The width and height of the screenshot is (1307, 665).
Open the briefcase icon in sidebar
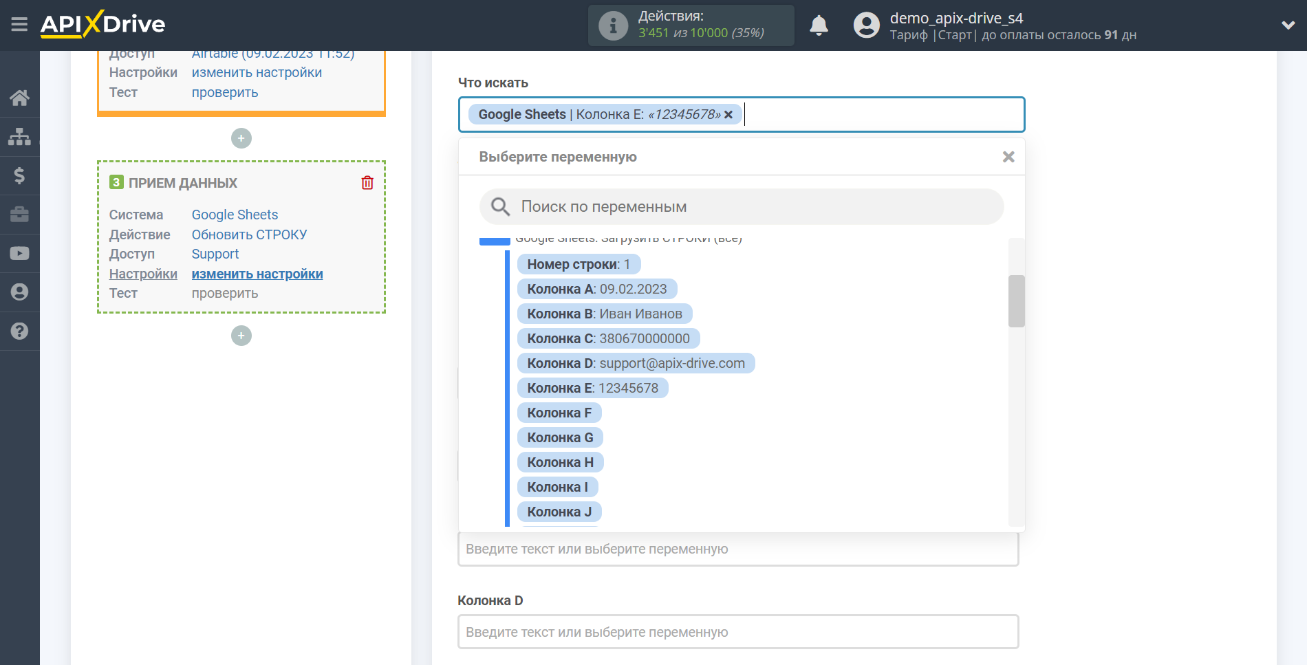click(x=19, y=215)
